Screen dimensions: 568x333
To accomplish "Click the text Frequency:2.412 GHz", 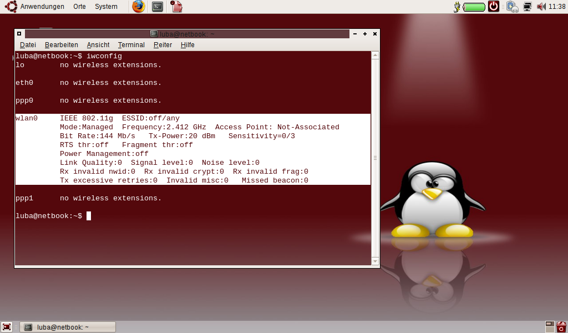I will point(164,127).
